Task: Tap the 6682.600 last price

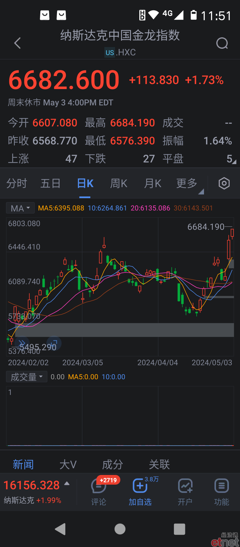Action: click(64, 80)
